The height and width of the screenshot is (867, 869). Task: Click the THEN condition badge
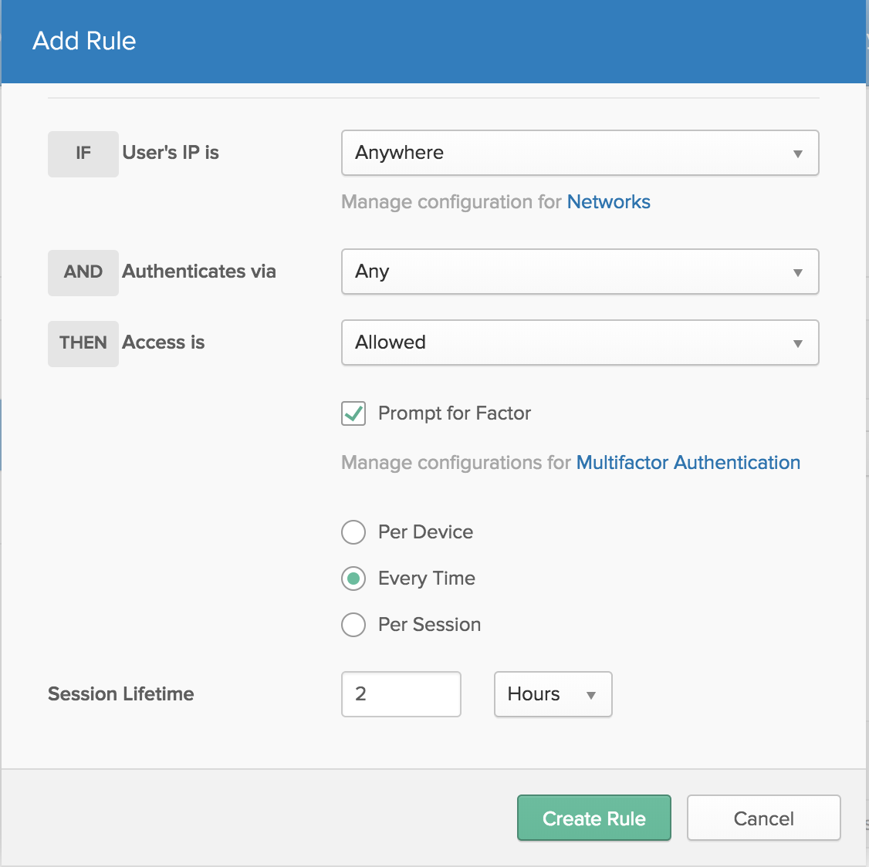(x=83, y=343)
